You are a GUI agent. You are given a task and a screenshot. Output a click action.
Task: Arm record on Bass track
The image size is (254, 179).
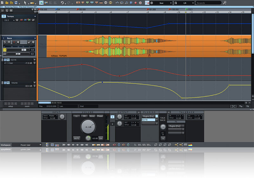14,42
